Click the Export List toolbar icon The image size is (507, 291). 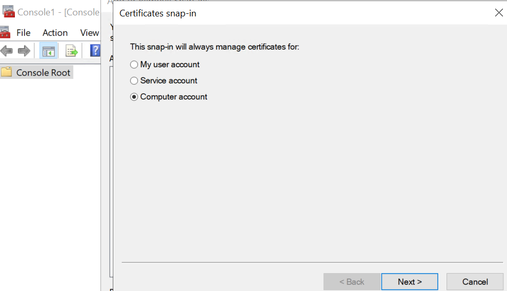pyautogui.click(x=71, y=51)
